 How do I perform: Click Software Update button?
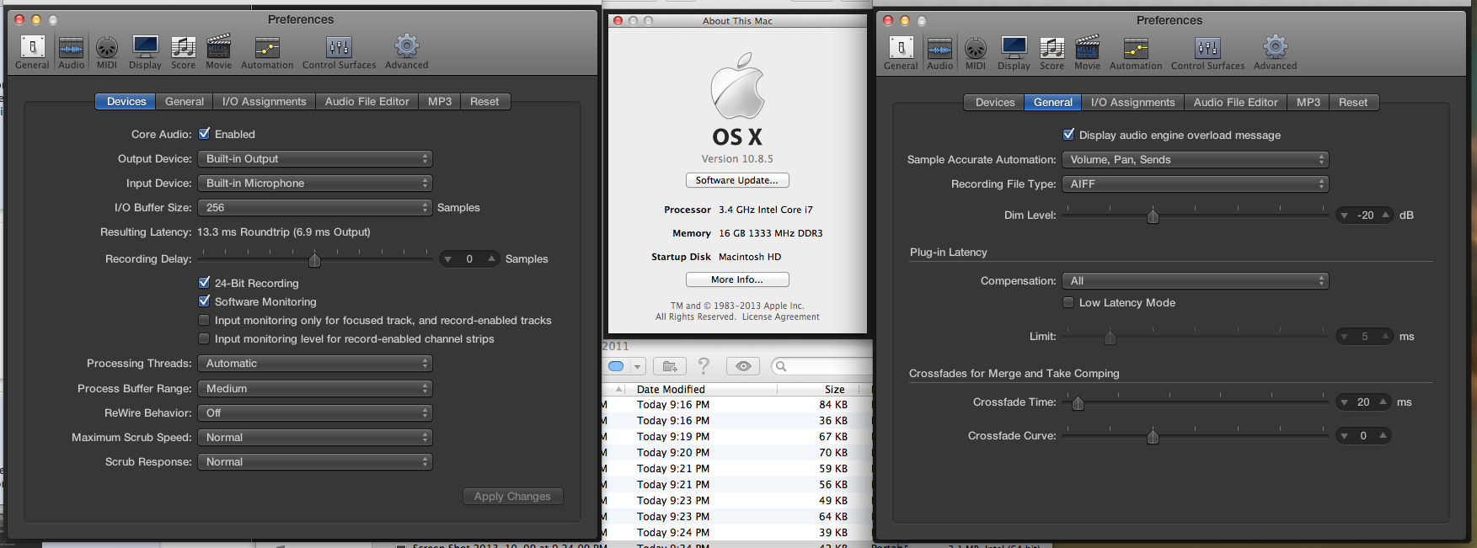pos(737,180)
